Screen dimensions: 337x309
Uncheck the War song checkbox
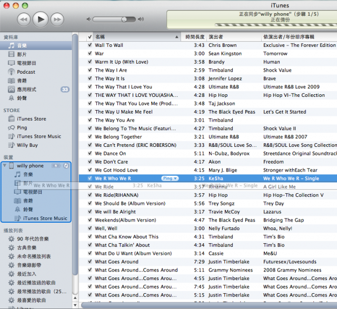(90, 54)
